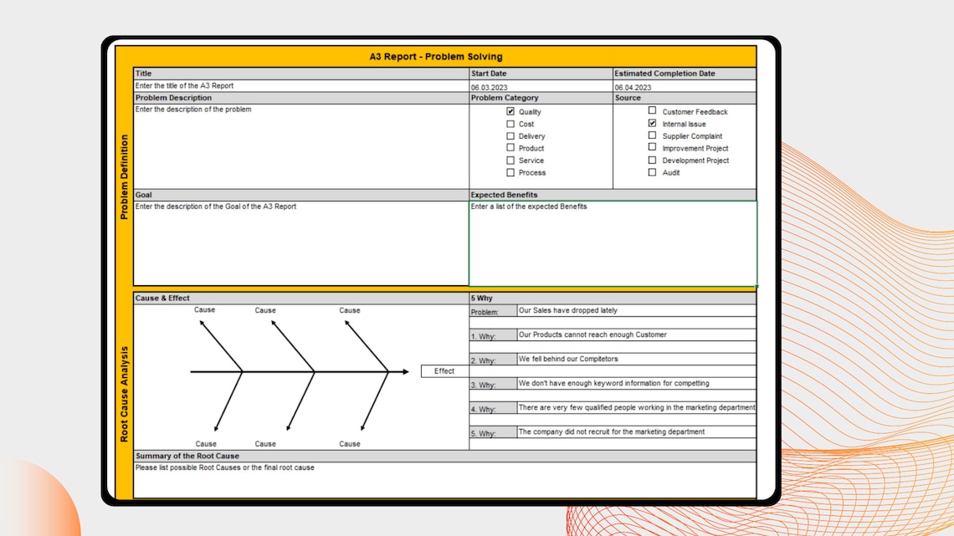This screenshot has width=954, height=536.
Task: Enable the Supplier Complaint checkbox
Action: [652, 135]
